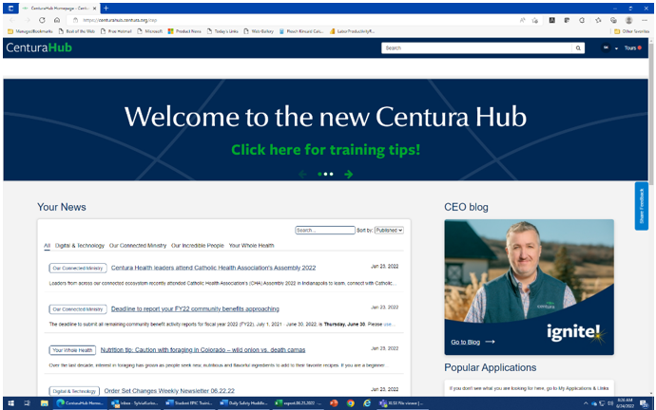
Task: Click the Your Whole Health tag on the nutrition article
Action: point(72,350)
